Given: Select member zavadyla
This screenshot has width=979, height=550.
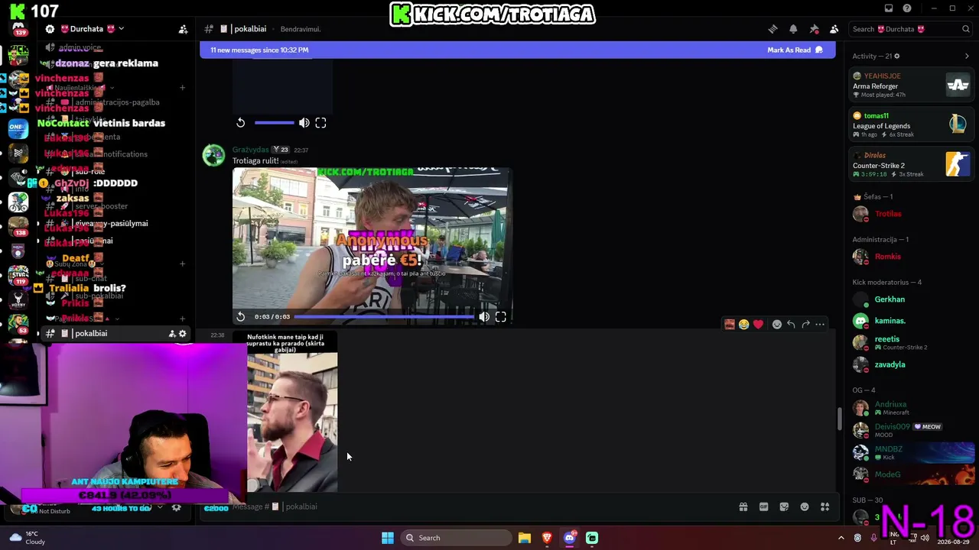Looking at the screenshot, I should [x=912, y=364].
